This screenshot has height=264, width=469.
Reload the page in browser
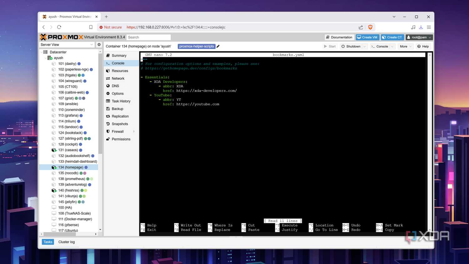[x=59, y=27]
